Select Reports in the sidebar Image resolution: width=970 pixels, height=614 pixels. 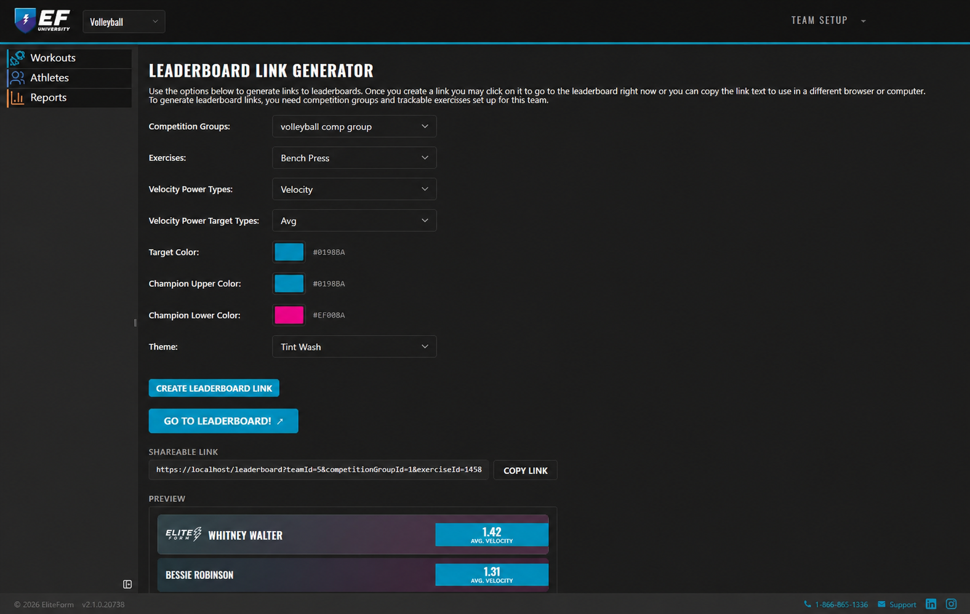70,97
